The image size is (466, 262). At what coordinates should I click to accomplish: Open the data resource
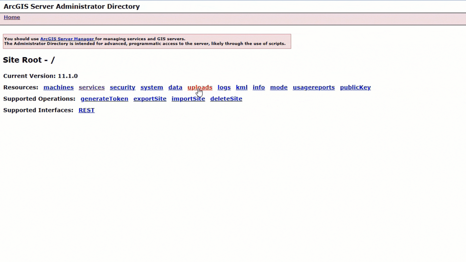175,87
